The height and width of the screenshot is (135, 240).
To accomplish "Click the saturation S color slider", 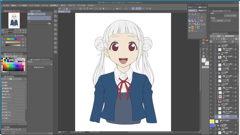I will tap(13, 42).
